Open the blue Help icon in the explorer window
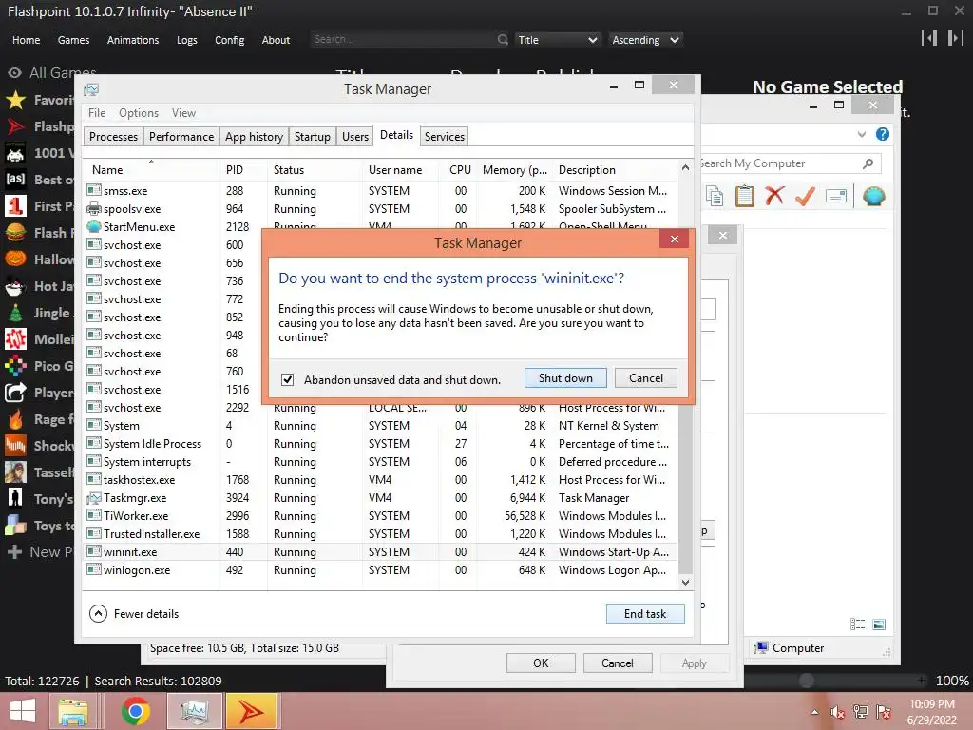Viewport: 973px width, 730px height. click(x=883, y=134)
